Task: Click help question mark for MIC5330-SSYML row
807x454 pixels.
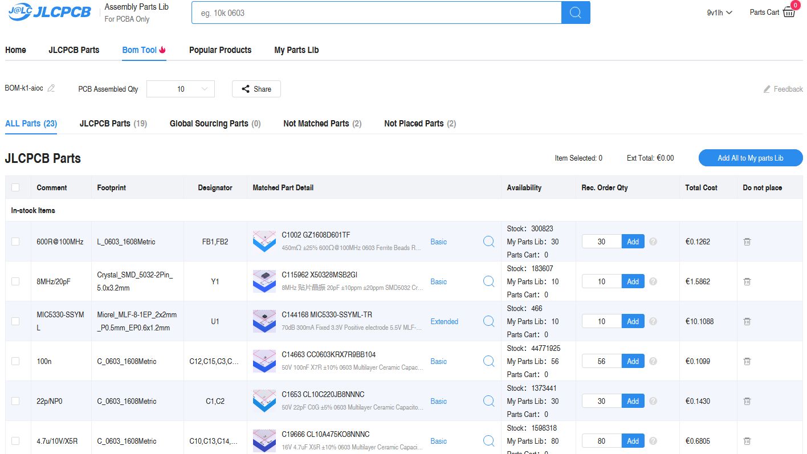Action: (653, 321)
